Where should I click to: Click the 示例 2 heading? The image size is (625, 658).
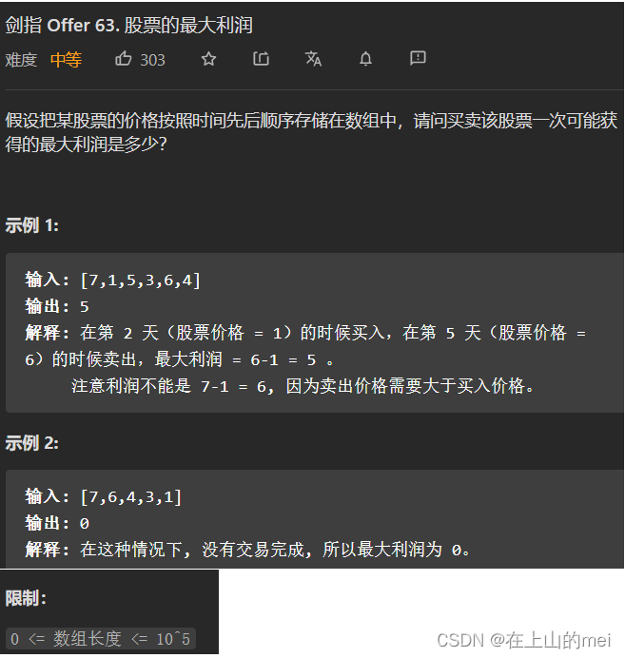point(32,443)
